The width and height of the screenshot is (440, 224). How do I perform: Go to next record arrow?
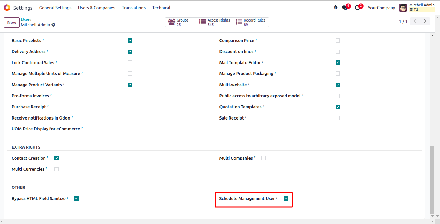tap(425, 21)
